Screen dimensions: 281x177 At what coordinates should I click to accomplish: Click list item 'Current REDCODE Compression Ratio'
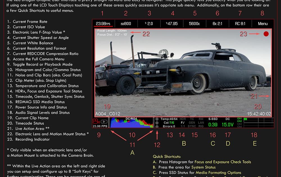[46, 54]
